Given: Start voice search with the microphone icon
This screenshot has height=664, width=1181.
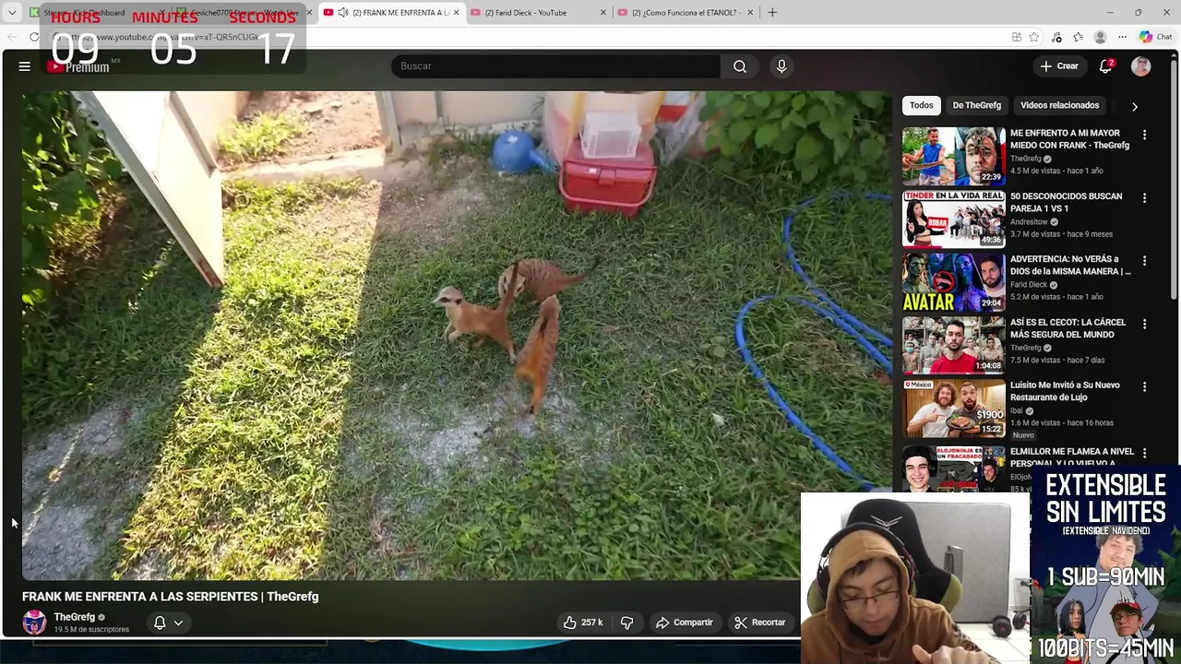Looking at the screenshot, I should 781,66.
